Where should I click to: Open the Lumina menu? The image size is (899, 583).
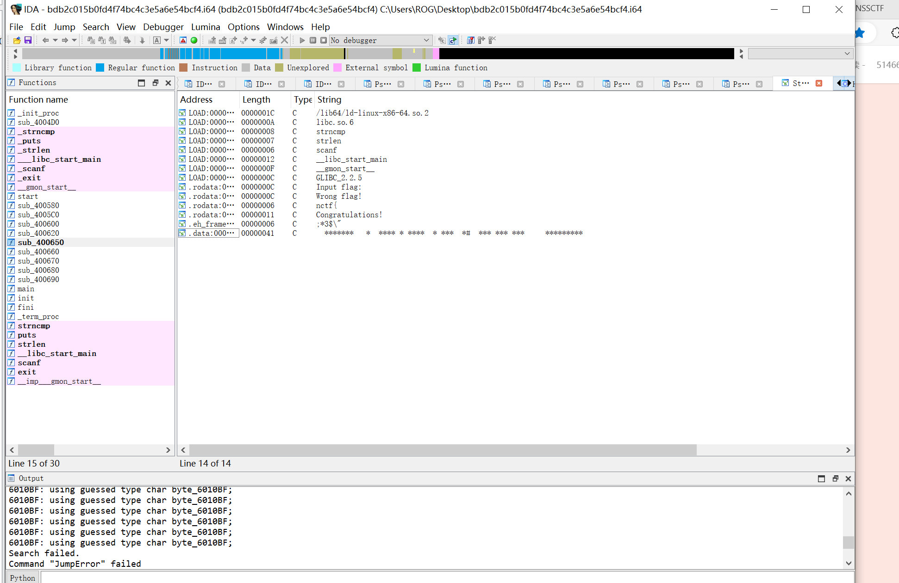point(206,27)
